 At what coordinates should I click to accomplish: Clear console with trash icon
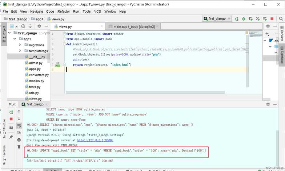tap(19, 147)
